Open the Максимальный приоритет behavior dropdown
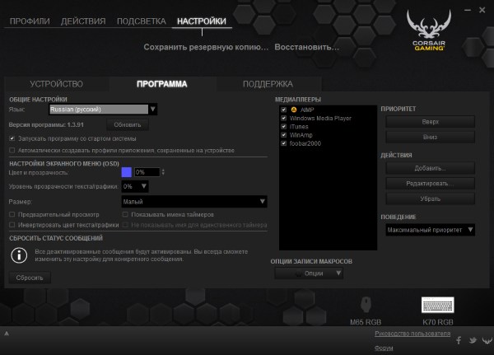494x355 pixels. click(x=430, y=230)
